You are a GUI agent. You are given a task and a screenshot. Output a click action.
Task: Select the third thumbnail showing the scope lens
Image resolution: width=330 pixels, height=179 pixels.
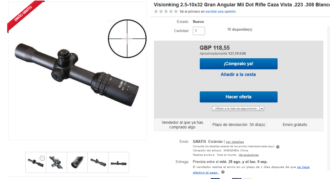[77, 162]
